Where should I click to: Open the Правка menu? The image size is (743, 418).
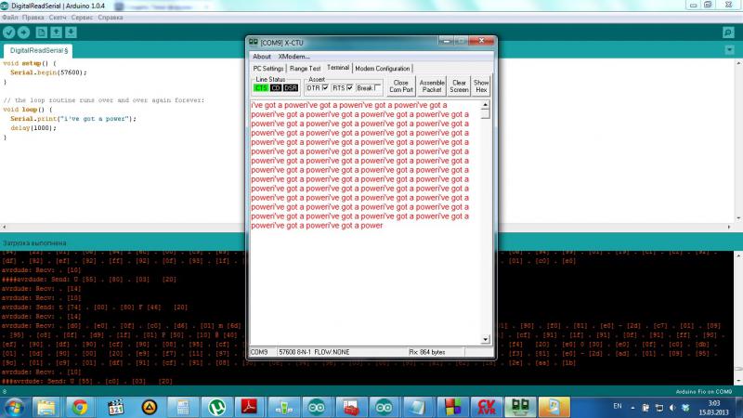coord(33,18)
